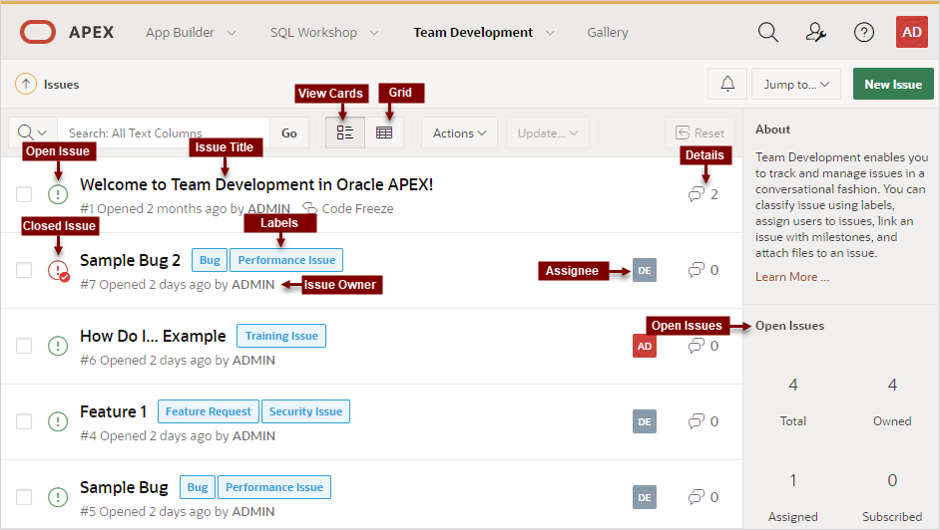Screen dimensions: 940x530
Task: Follow the Learn More ... link
Action: point(792,277)
